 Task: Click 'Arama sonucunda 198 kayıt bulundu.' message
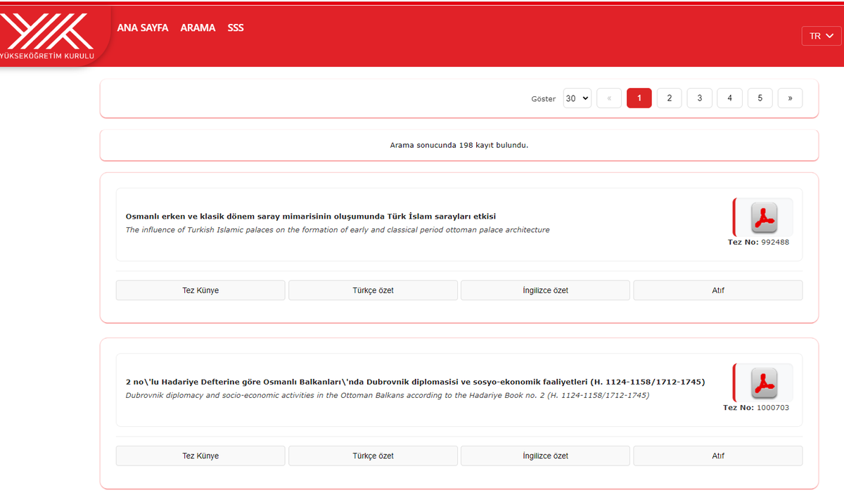[459, 145]
